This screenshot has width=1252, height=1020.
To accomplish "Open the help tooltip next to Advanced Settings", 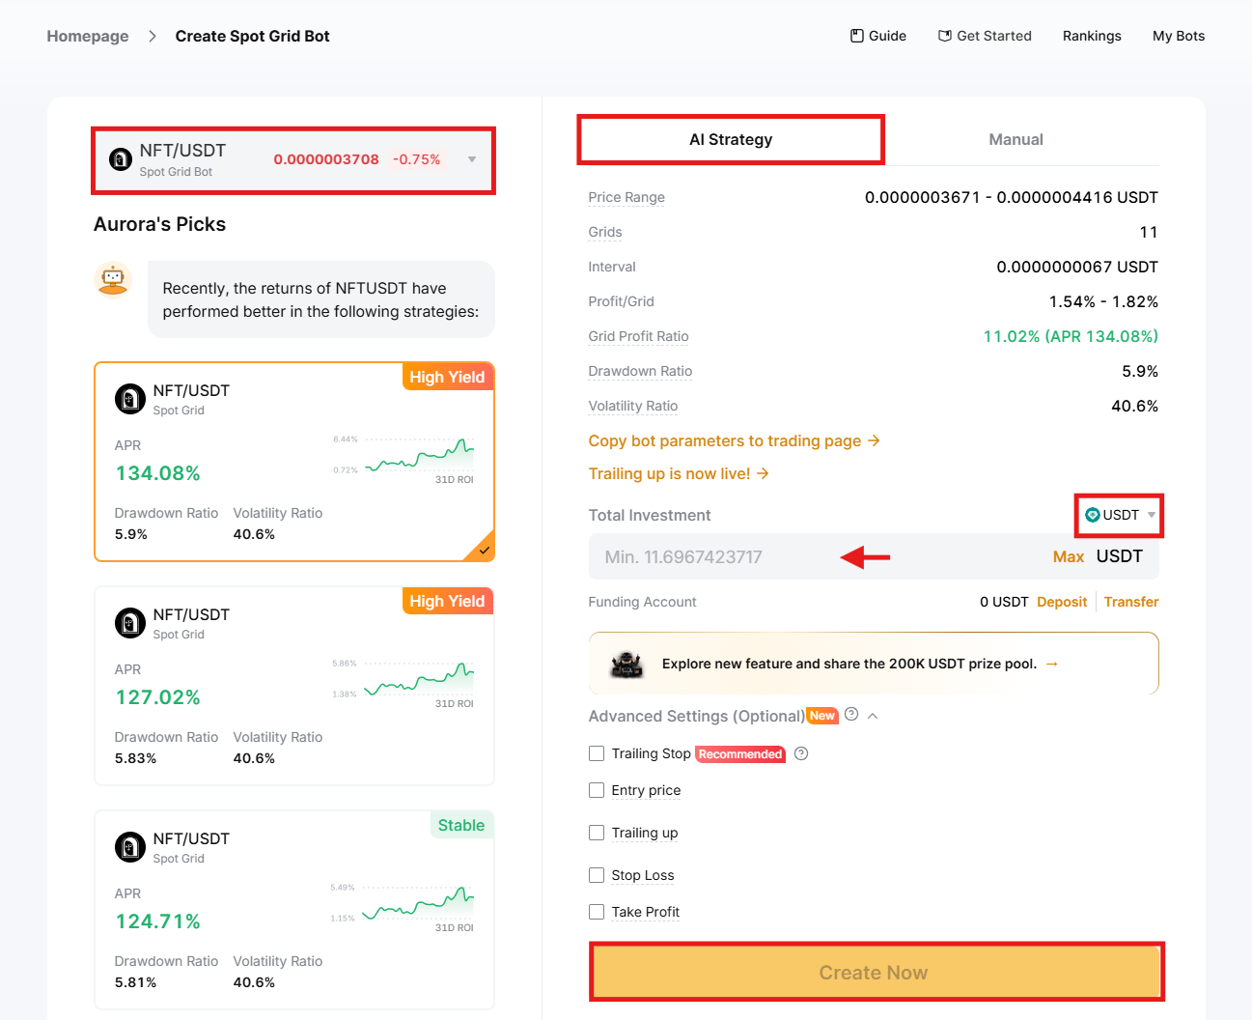I will click(850, 714).
